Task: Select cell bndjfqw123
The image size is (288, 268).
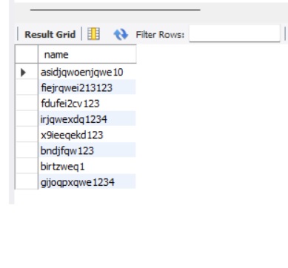Action: click(87, 150)
